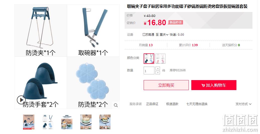This screenshot has height=134, width=260.
Task: Click the quantity input field
Action: click(149, 71)
